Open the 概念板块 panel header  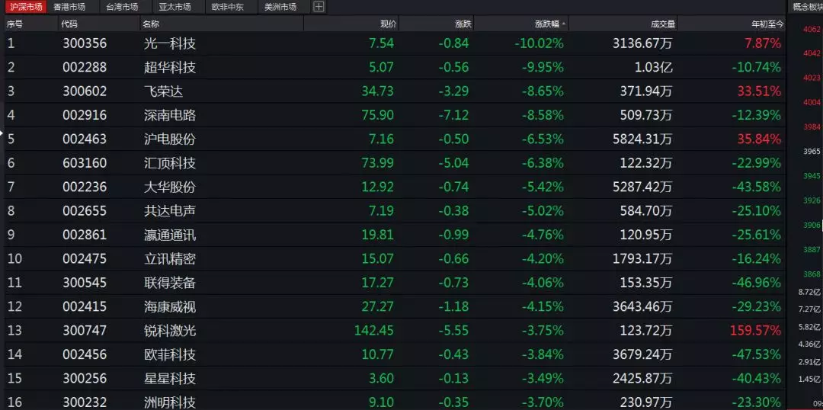[x=808, y=7]
